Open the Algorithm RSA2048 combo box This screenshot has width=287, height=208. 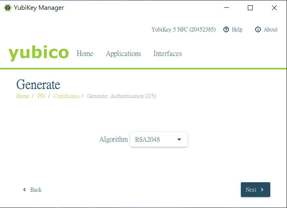[x=158, y=139]
